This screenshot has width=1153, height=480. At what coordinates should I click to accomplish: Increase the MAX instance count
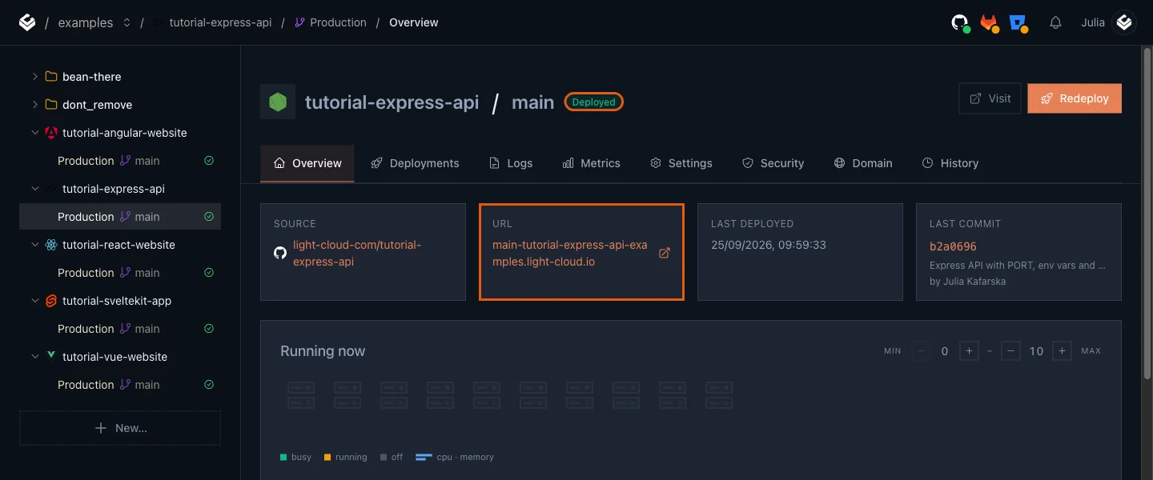[1062, 350]
